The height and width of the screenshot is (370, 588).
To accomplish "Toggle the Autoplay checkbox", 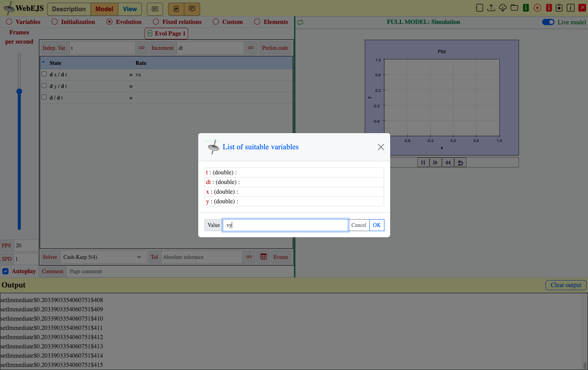I will tap(5, 271).
